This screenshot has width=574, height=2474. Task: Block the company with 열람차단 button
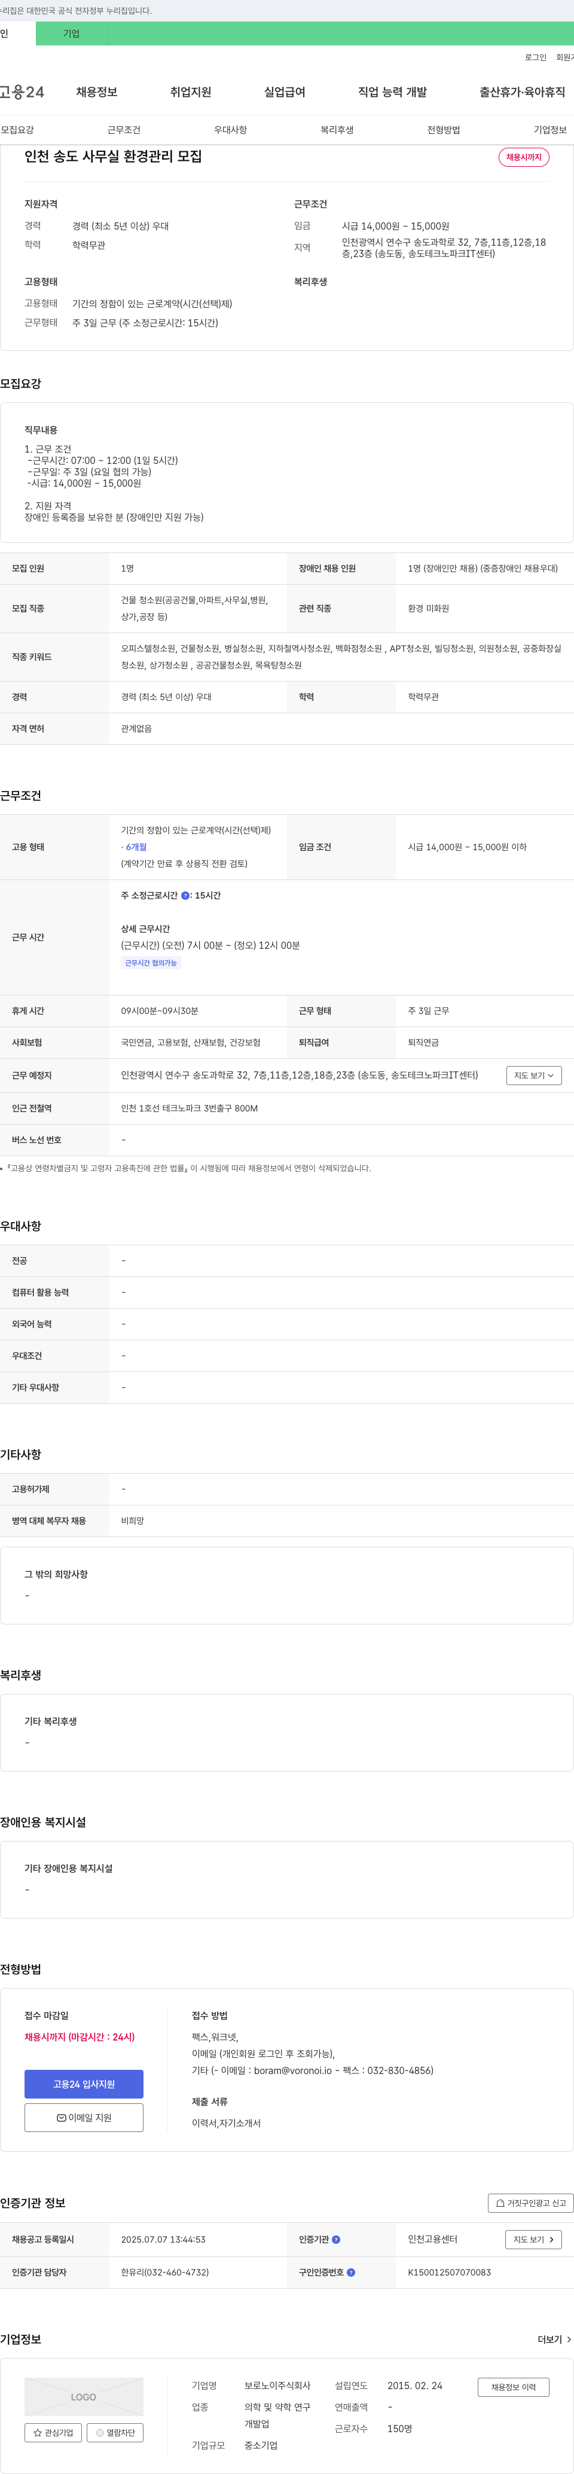pos(115,2433)
